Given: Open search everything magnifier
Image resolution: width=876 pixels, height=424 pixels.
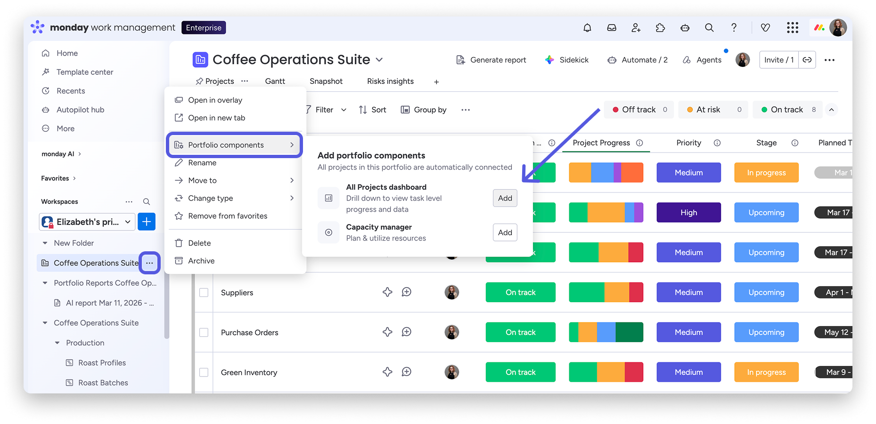Looking at the screenshot, I should [x=709, y=28].
